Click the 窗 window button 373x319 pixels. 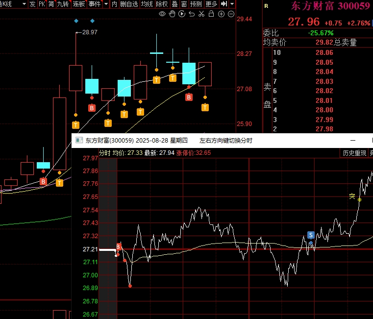(x=184, y=4)
